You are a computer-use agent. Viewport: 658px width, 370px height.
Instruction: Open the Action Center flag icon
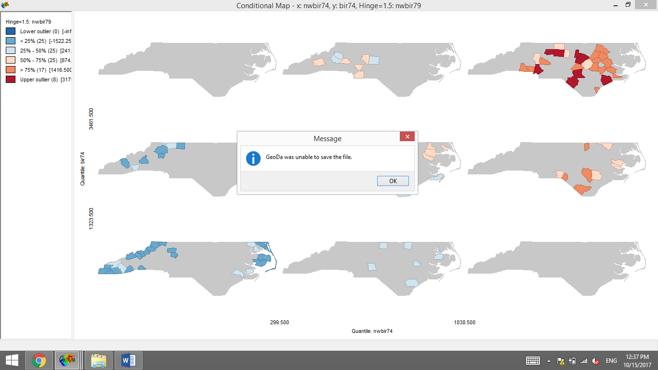point(560,361)
